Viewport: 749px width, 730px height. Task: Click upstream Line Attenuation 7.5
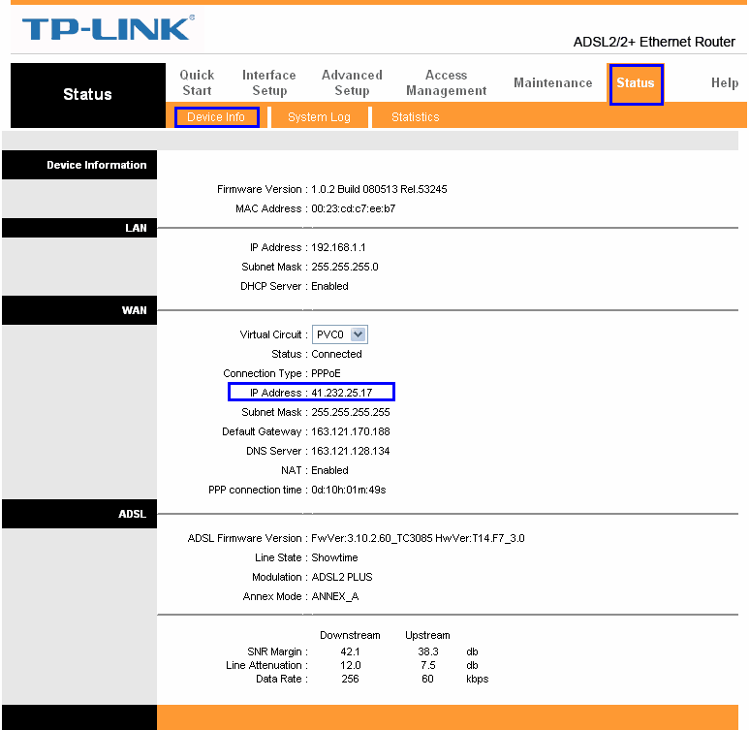pyautogui.click(x=428, y=665)
